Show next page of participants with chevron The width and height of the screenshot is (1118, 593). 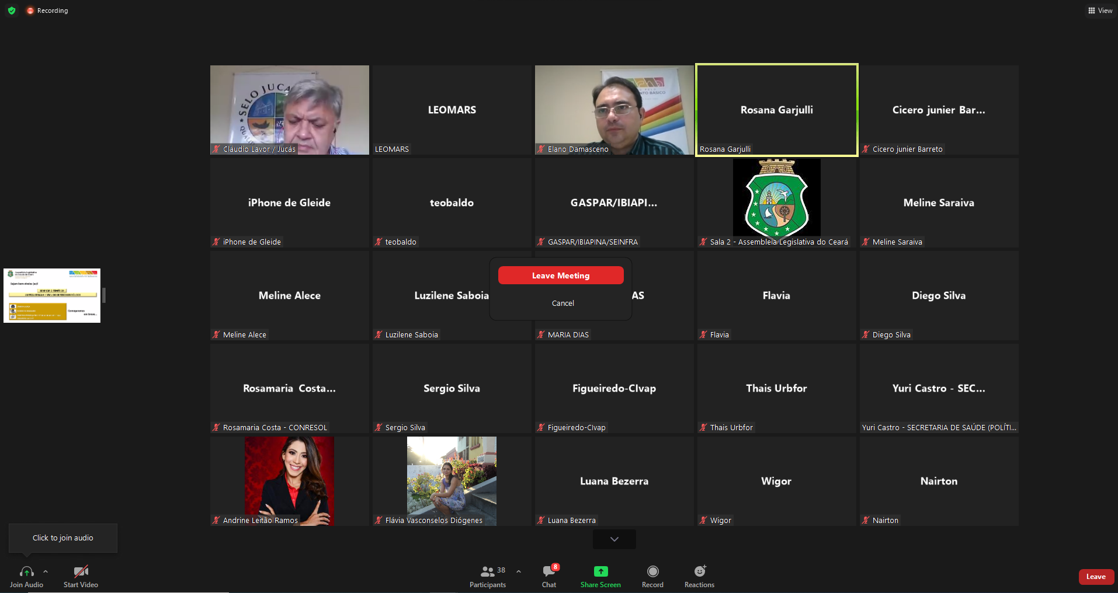coord(614,539)
